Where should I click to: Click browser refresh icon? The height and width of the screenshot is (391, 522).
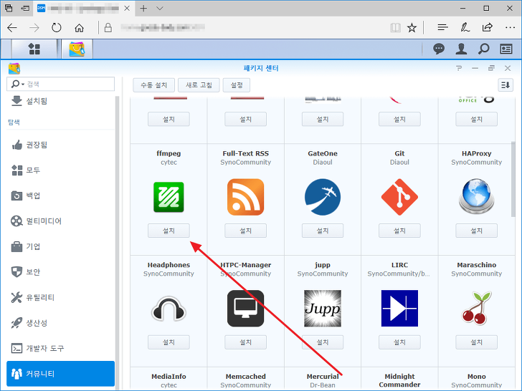[56, 27]
